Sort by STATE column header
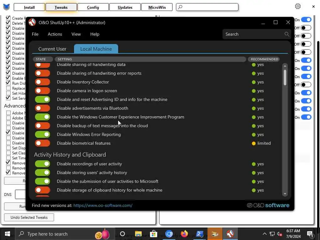Viewport: 320px width, 240px height. 43,59
